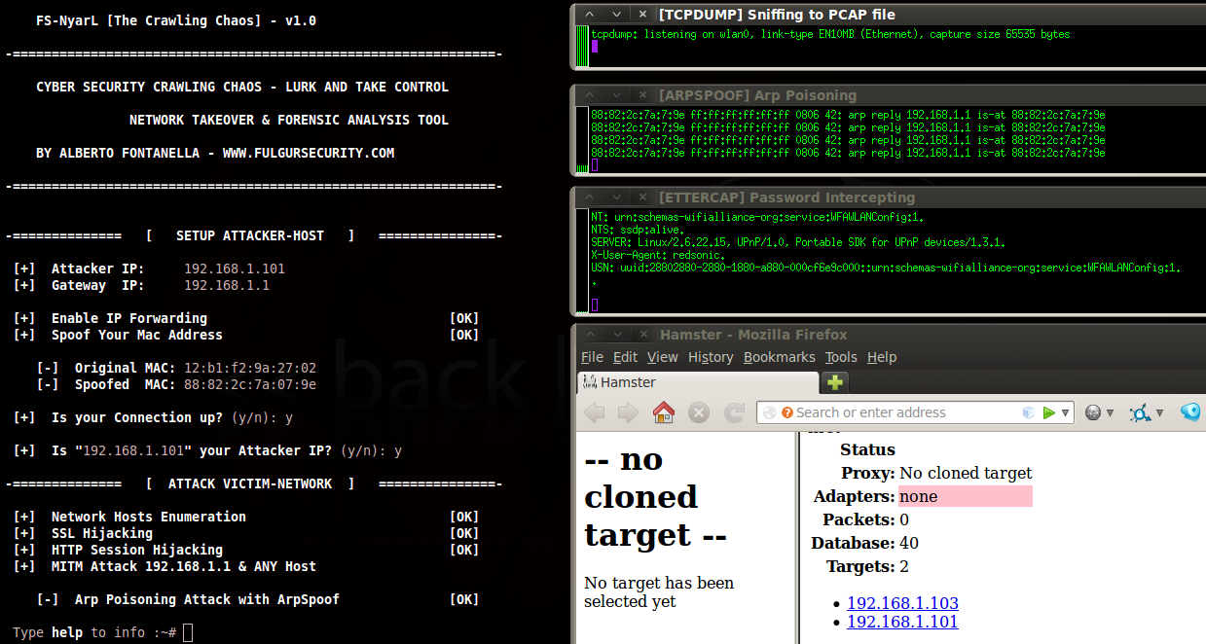Click the Spoofed MAC 88:82:2c:7a:07:9e
Image resolution: width=1206 pixels, height=644 pixels.
(x=250, y=384)
